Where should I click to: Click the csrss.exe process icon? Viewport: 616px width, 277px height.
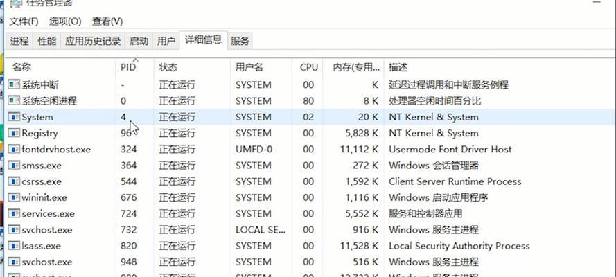[14, 181]
